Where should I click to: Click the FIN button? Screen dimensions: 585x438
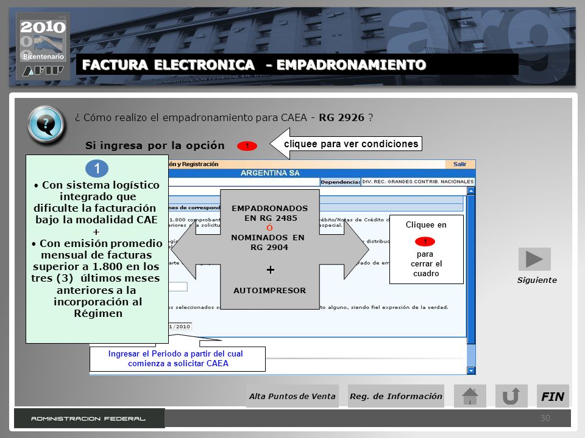point(553,396)
